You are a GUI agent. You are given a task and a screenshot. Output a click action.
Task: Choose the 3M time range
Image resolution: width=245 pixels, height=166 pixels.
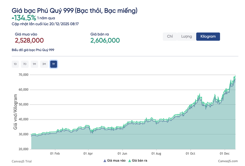44,64
